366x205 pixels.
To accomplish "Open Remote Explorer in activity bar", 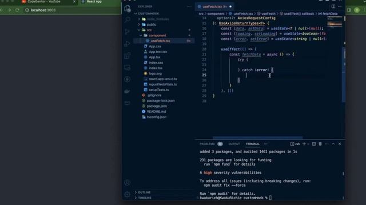I will [x=127, y=67].
